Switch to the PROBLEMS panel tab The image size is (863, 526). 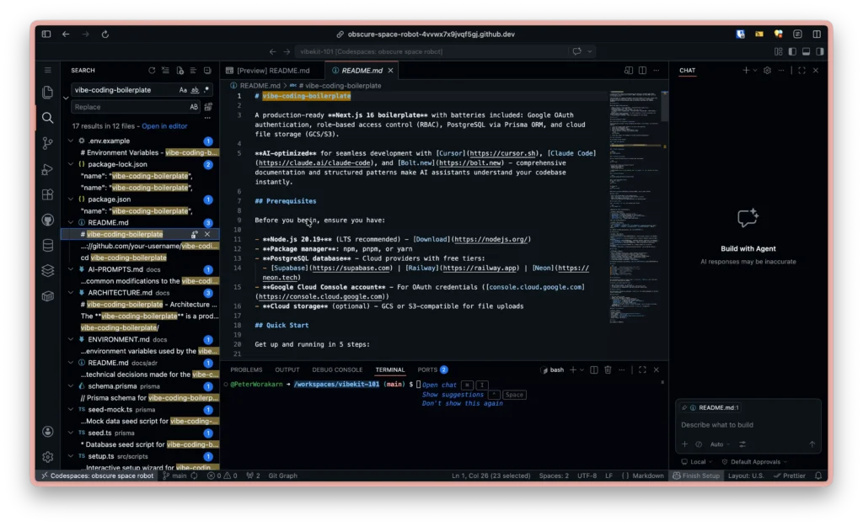(246, 370)
